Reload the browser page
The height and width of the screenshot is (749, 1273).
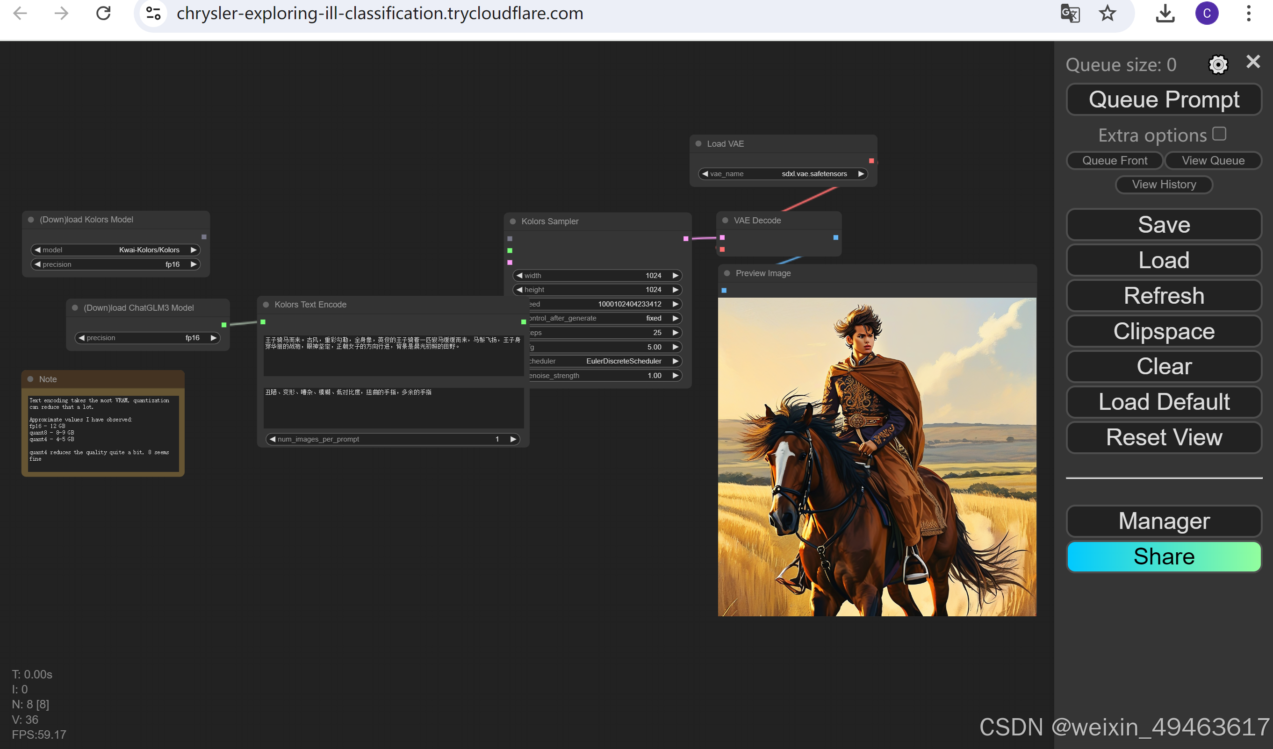[104, 13]
